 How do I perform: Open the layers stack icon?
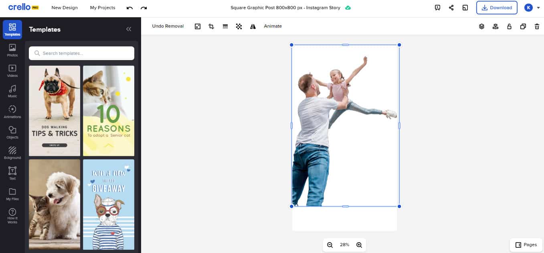click(x=481, y=26)
